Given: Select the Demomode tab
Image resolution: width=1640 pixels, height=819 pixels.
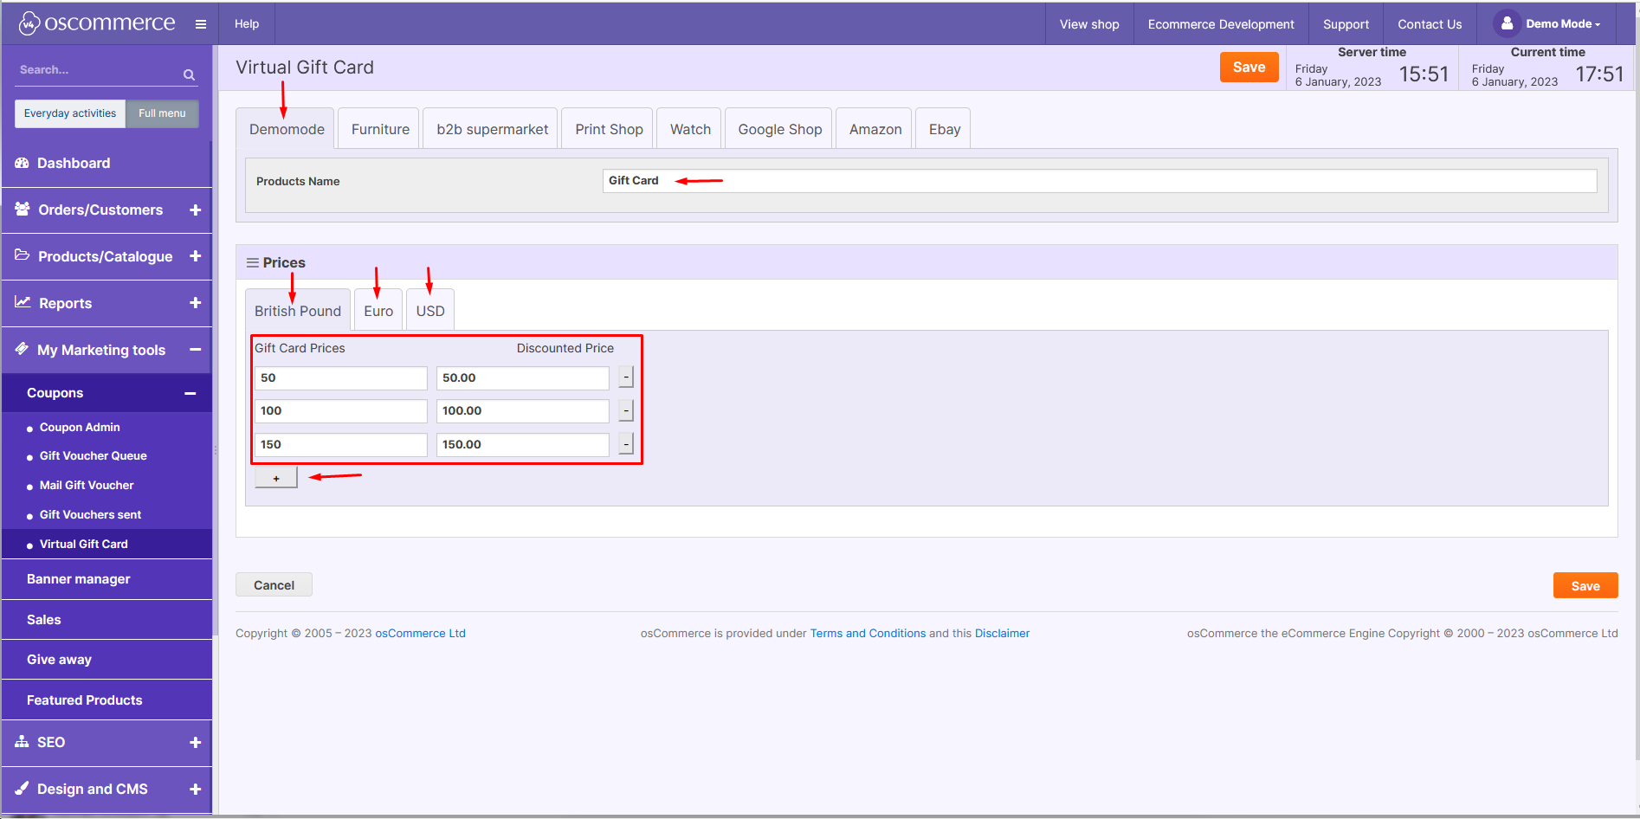Looking at the screenshot, I should click(287, 129).
